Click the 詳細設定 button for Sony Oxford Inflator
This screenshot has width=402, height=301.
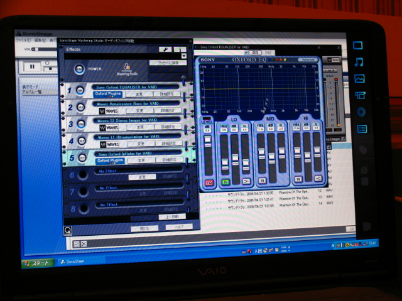(170, 160)
